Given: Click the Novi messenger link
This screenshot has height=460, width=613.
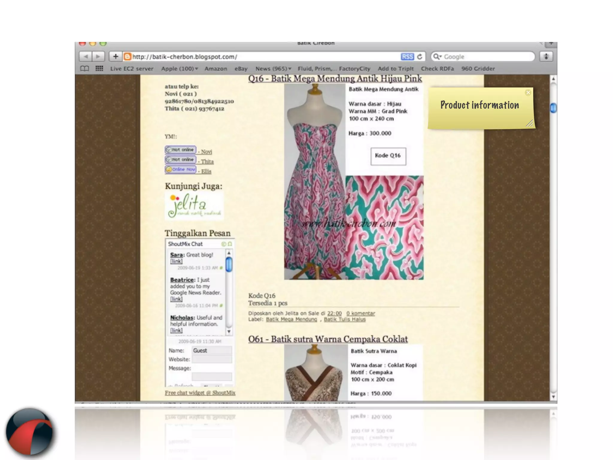Looking at the screenshot, I should point(206,152).
